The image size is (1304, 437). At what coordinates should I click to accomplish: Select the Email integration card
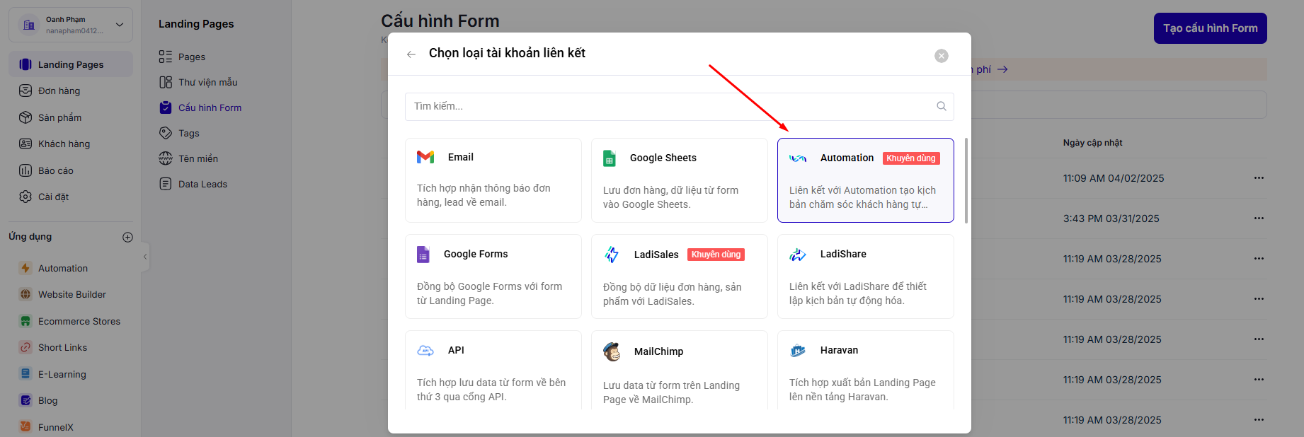(493, 180)
